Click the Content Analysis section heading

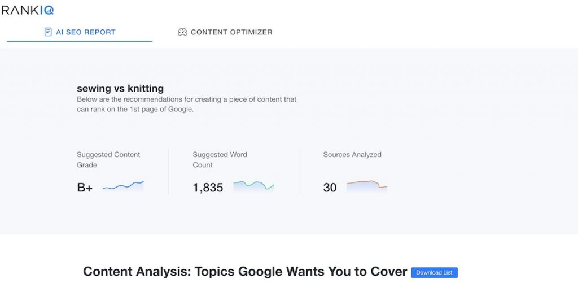[x=245, y=272]
